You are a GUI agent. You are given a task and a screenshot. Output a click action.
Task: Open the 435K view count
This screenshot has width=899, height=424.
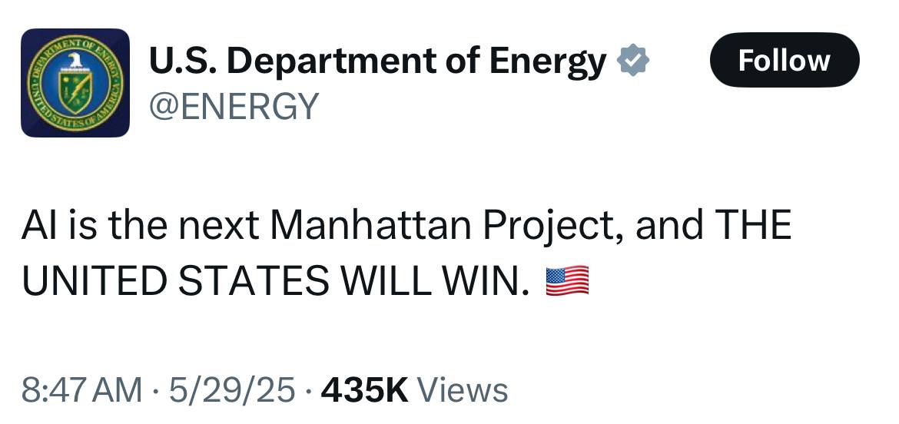pos(365,391)
